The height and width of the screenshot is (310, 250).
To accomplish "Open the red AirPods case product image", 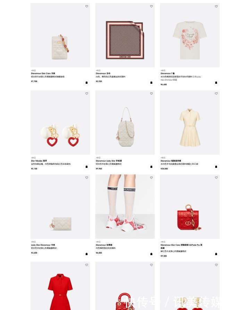I will click(190, 206).
